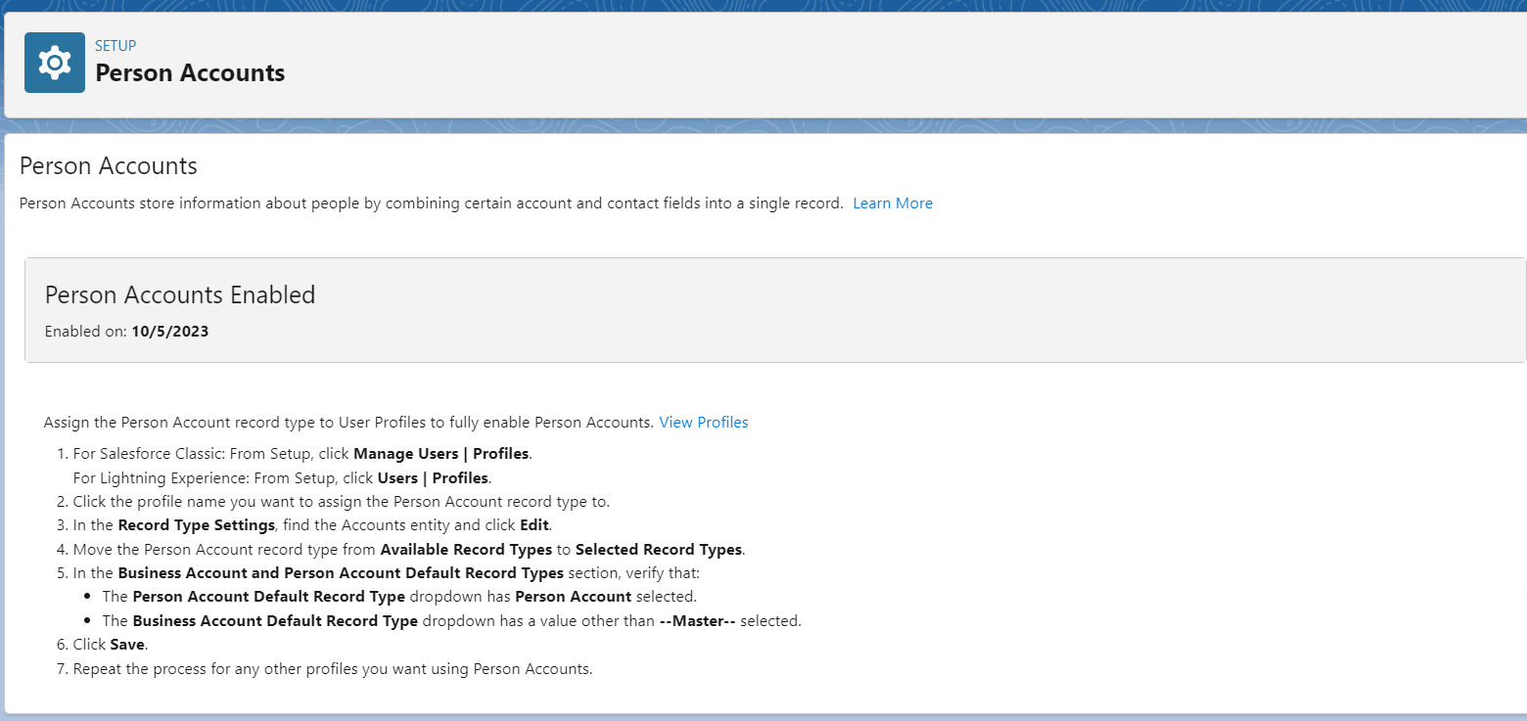
Task: Click the bold Person Accounts page title
Action: (190, 73)
